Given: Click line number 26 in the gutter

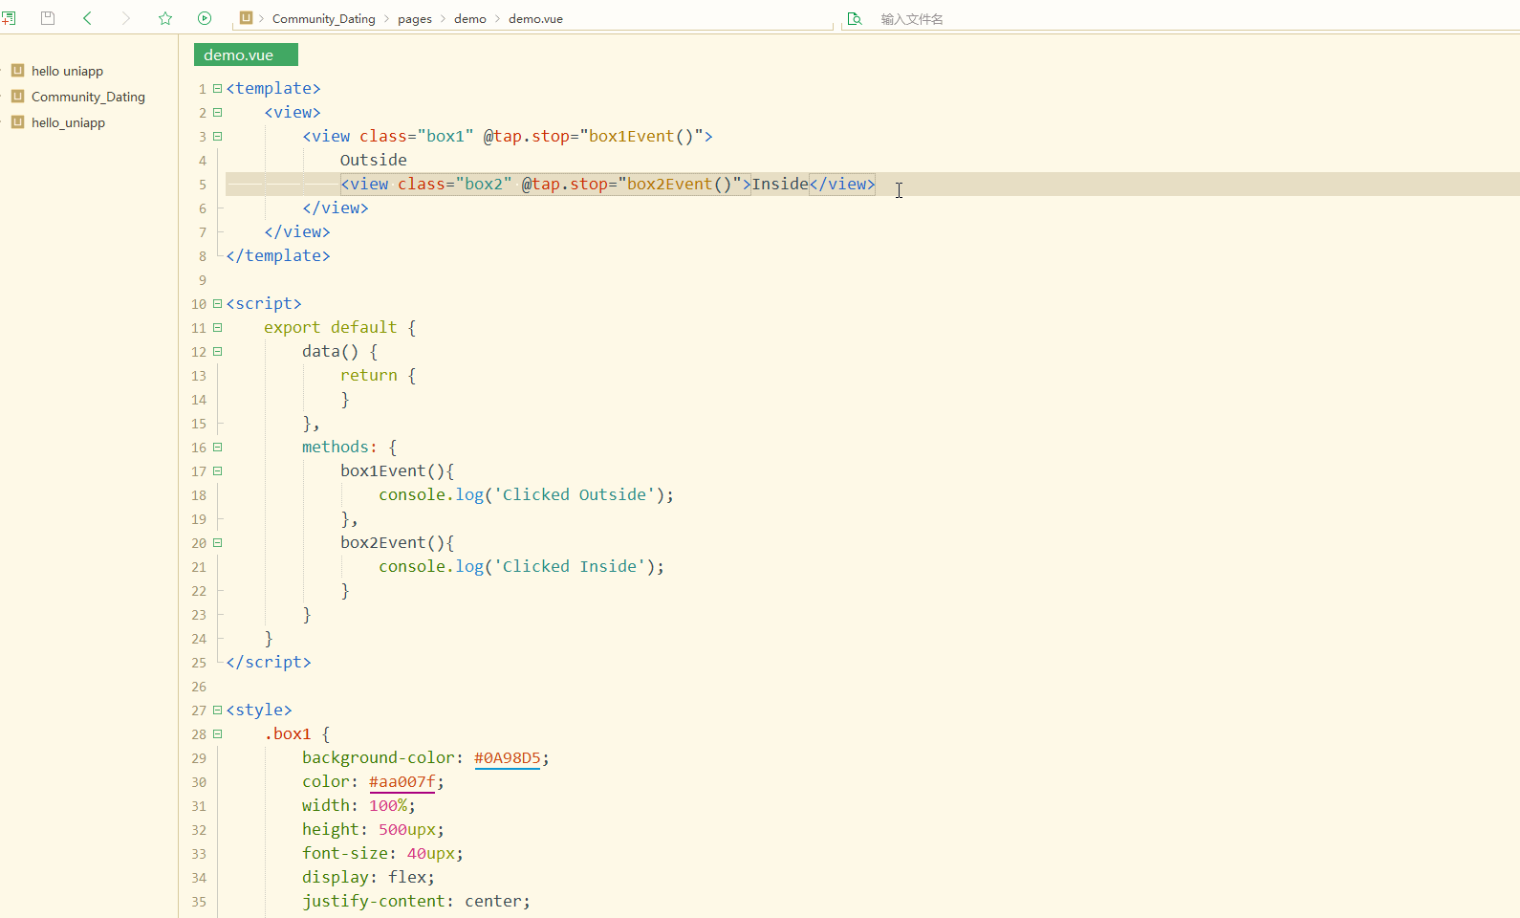Looking at the screenshot, I should pos(198,687).
